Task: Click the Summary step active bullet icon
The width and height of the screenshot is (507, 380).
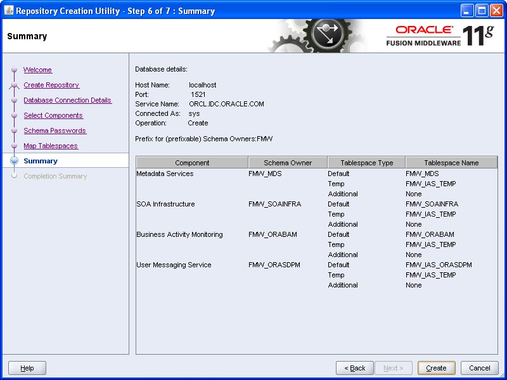Action: (14, 161)
